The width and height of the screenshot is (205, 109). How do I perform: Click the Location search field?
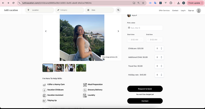click(40, 10)
